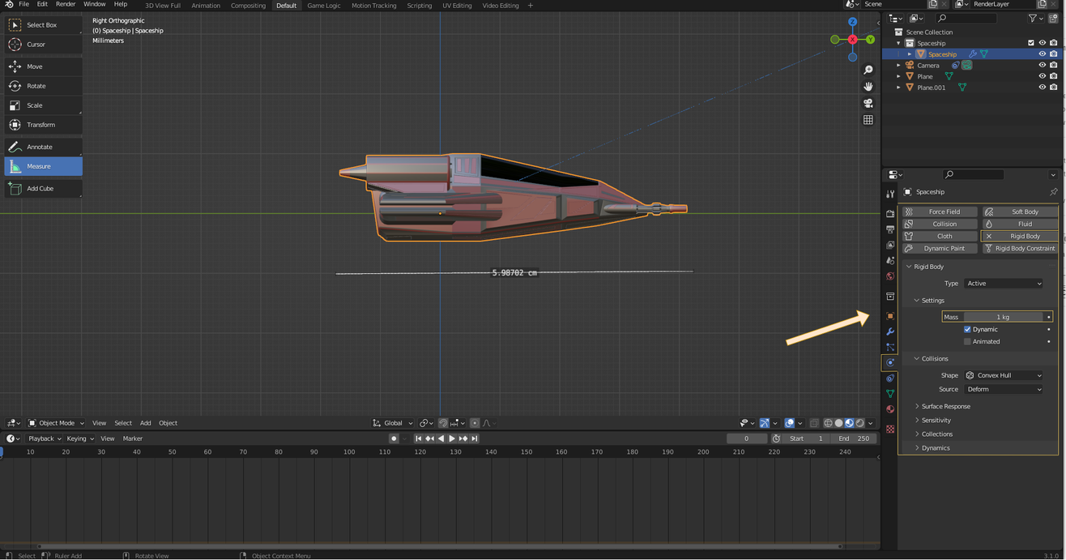Open the Material Properties tab (sphere icon)
This screenshot has width=1066, height=560.
coord(889,408)
